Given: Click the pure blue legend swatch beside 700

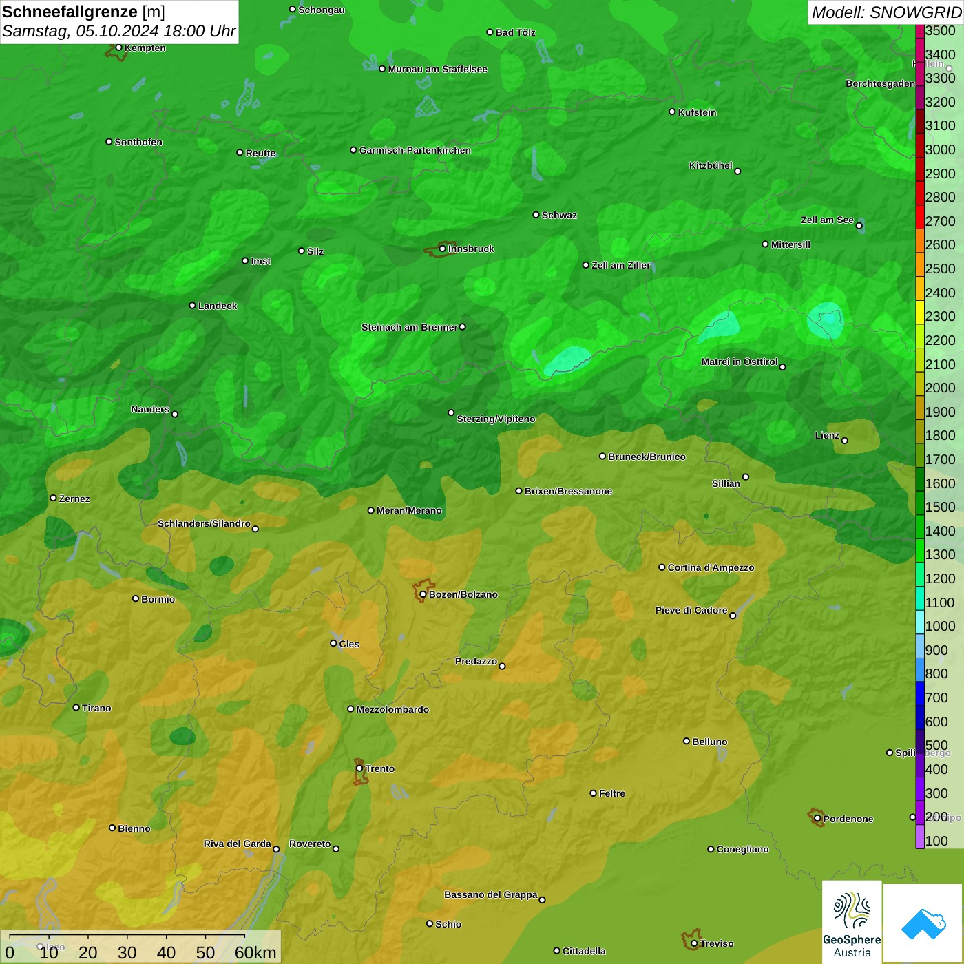Looking at the screenshot, I should coord(920,694).
